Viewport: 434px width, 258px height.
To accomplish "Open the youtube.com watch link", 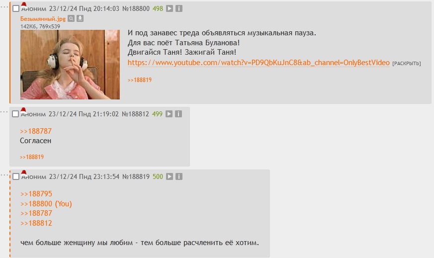I will click(259, 63).
